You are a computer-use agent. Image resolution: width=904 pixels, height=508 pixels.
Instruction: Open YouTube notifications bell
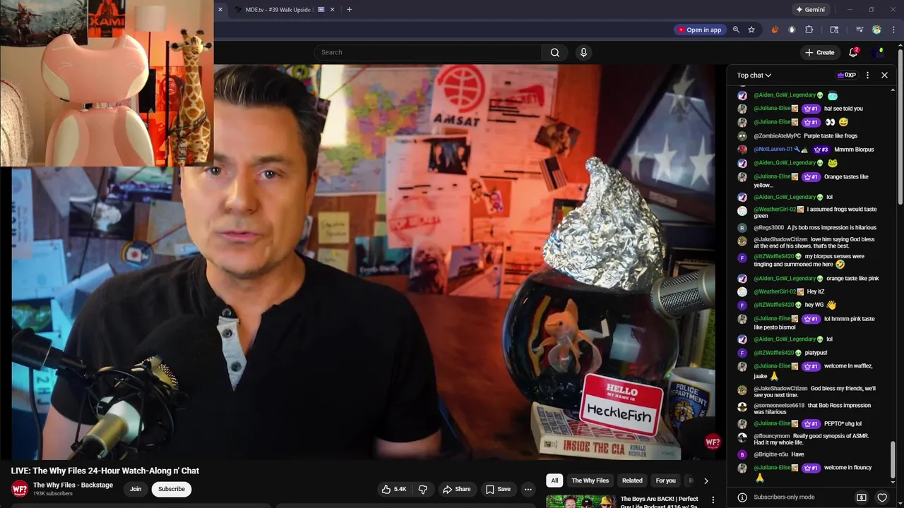(853, 52)
